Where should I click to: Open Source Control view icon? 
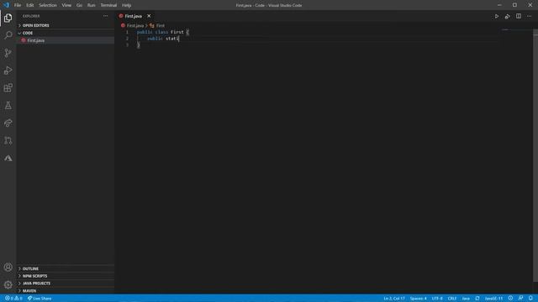pyautogui.click(x=8, y=53)
